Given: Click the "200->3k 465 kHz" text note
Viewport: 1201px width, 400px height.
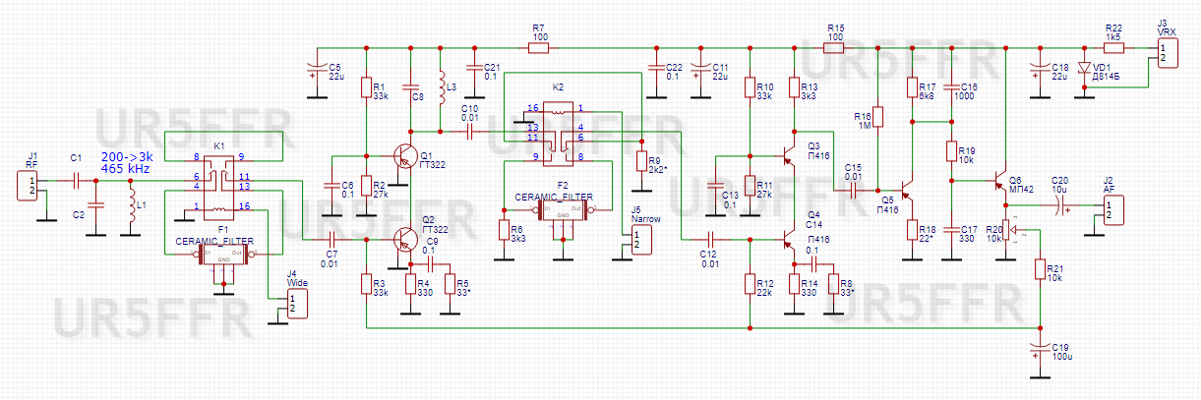Looking at the screenshot, I should pos(124,162).
